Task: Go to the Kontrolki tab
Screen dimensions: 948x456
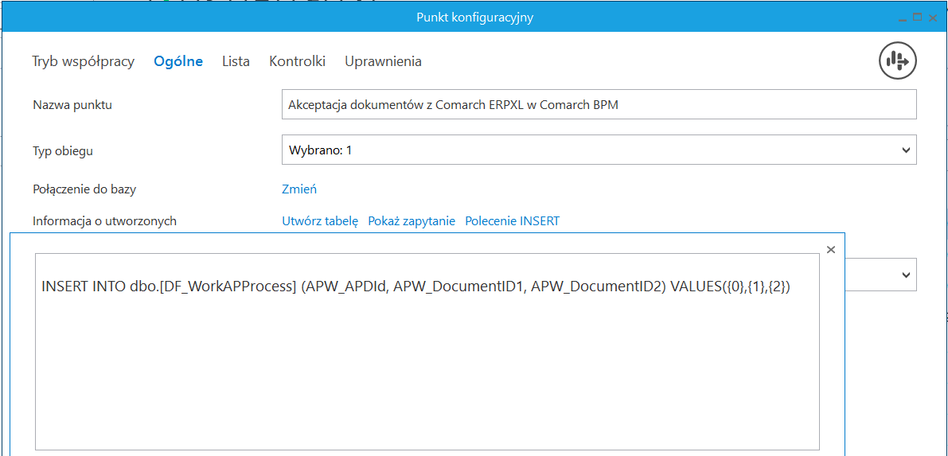Action: (x=297, y=61)
